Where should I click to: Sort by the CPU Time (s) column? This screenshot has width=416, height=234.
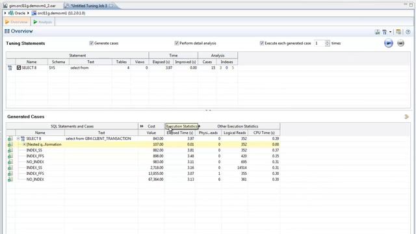tap(264, 133)
